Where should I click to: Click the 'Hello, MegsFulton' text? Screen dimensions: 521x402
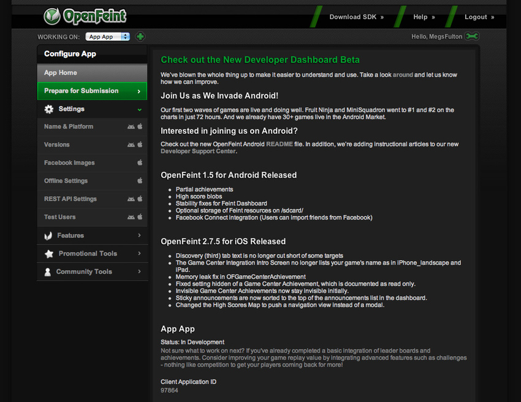point(436,37)
